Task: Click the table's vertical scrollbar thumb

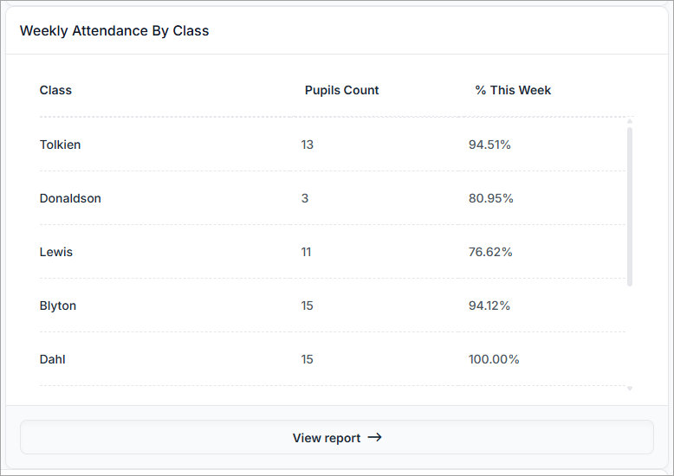Action: click(630, 206)
